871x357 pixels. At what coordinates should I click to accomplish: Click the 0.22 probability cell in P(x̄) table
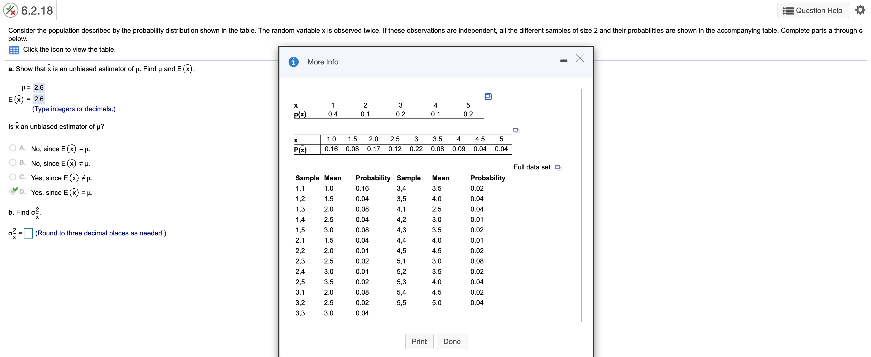pos(416,149)
